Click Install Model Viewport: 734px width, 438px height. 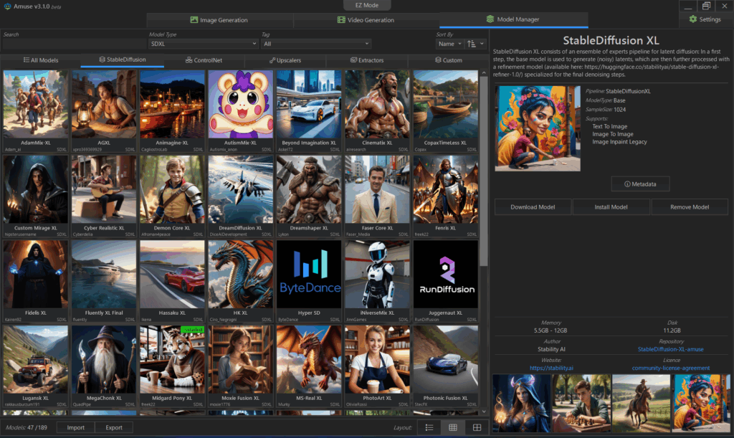[611, 207]
